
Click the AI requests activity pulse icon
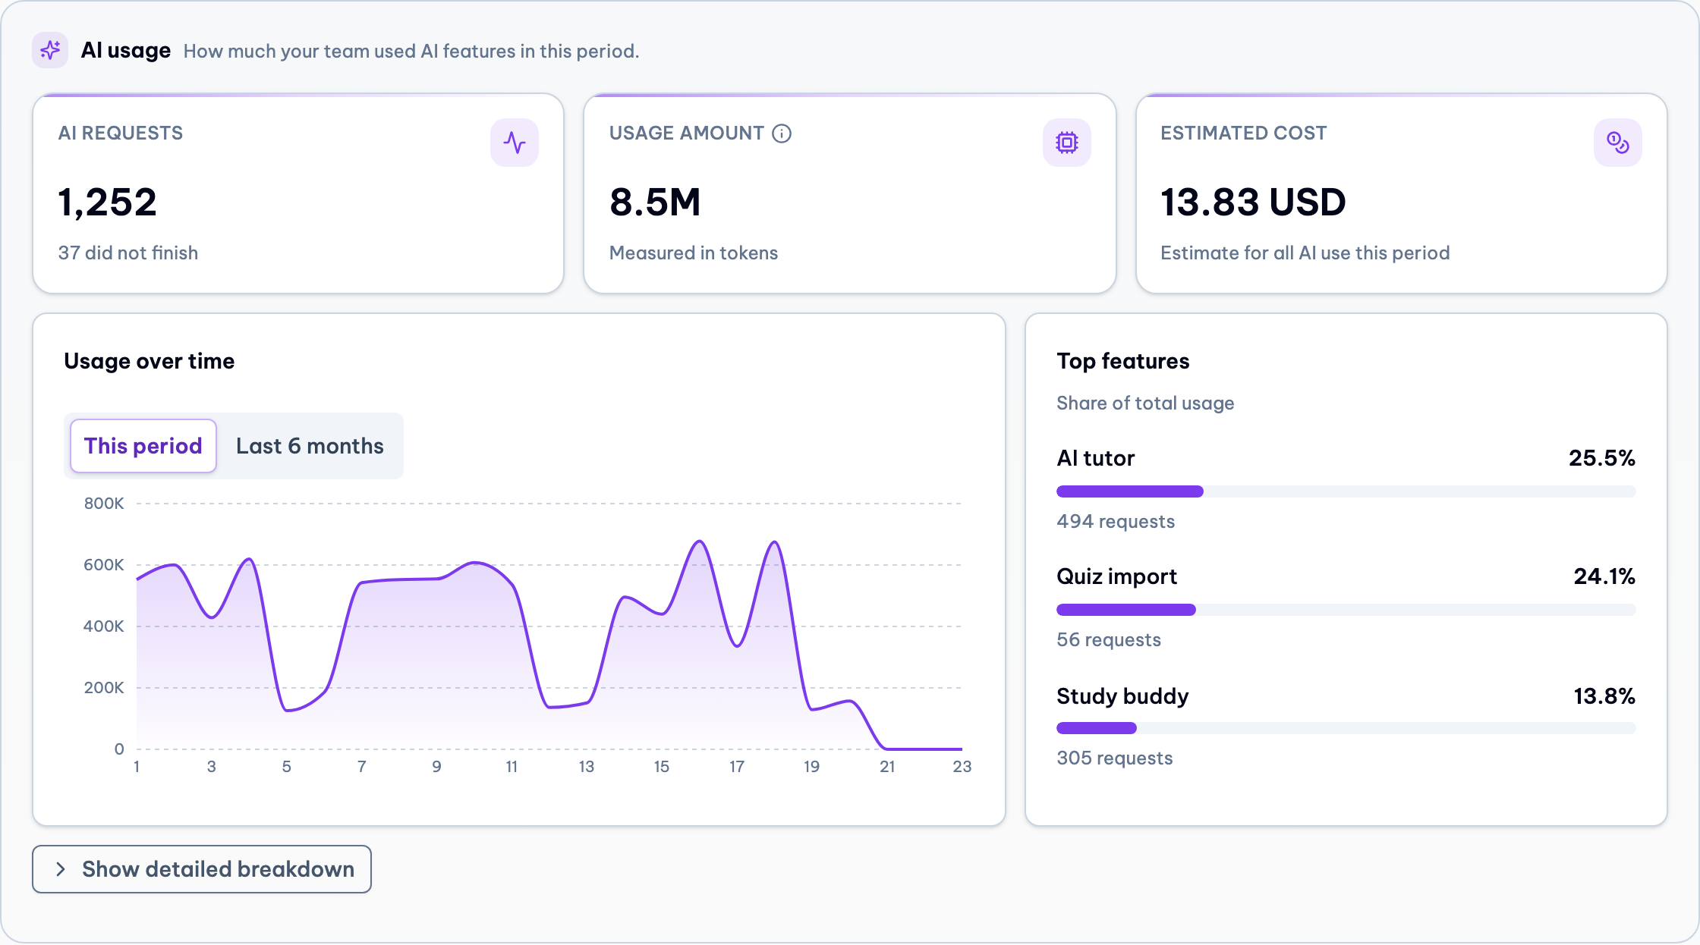[515, 143]
